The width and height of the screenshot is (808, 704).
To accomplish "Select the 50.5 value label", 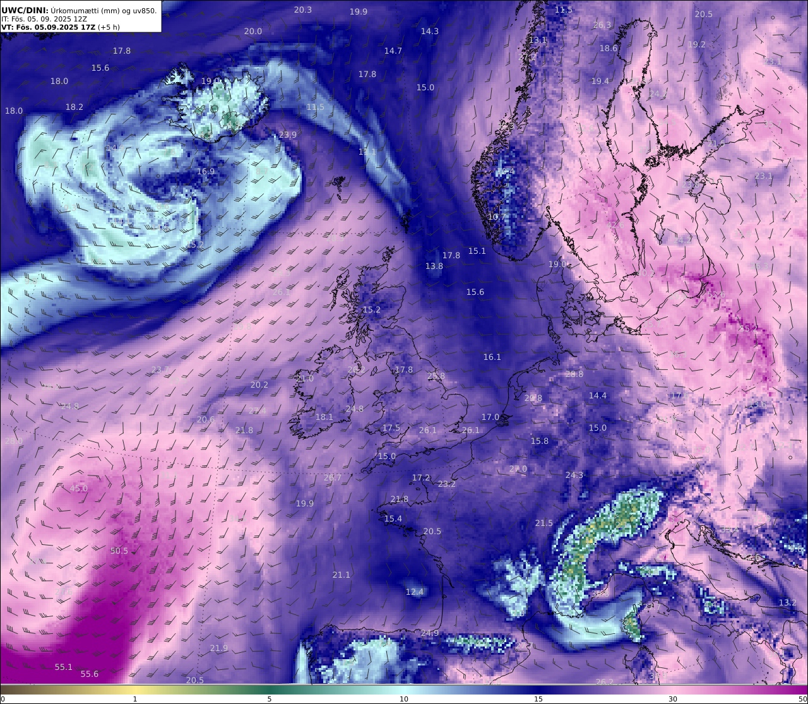I will point(119,551).
